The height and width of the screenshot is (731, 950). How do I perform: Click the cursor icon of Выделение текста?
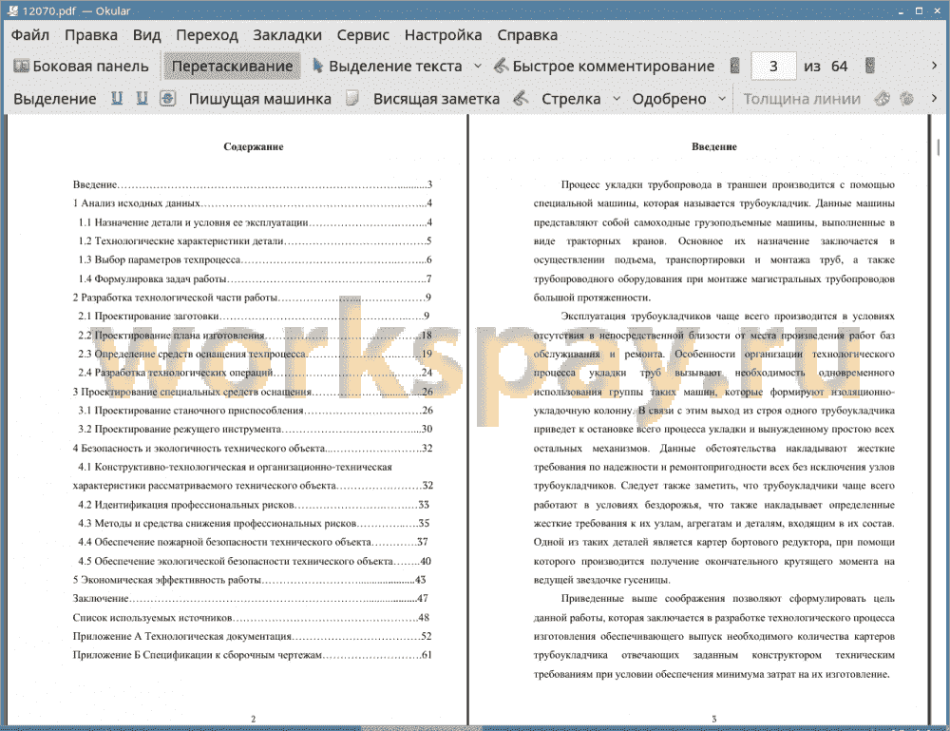point(317,66)
